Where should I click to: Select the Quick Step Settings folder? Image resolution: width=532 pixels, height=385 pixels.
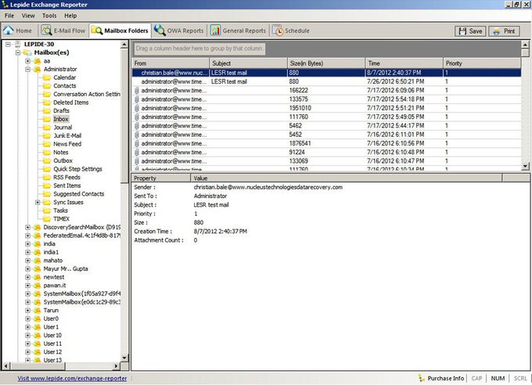point(77,169)
